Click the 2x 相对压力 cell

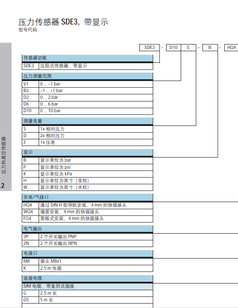pos(96,136)
